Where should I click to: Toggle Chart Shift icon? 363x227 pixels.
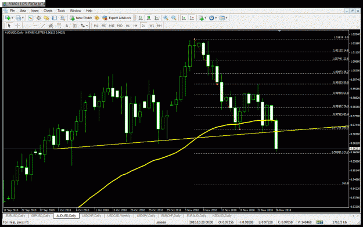click(192, 18)
